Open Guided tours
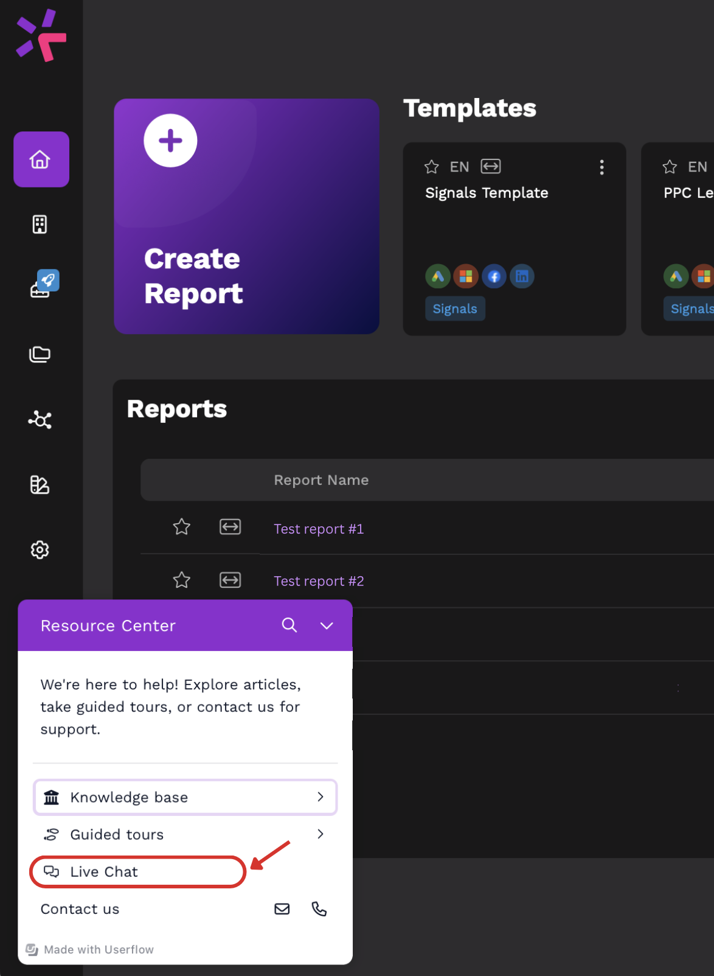This screenshot has width=714, height=976. 185,834
